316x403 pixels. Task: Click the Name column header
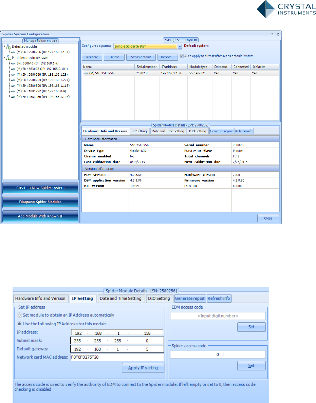[x=108, y=66]
